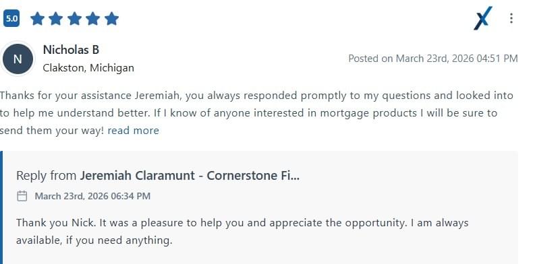Click Jeremiah Claramunt - Cornerstone reply author
The height and width of the screenshot is (264, 533).
tap(190, 176)
